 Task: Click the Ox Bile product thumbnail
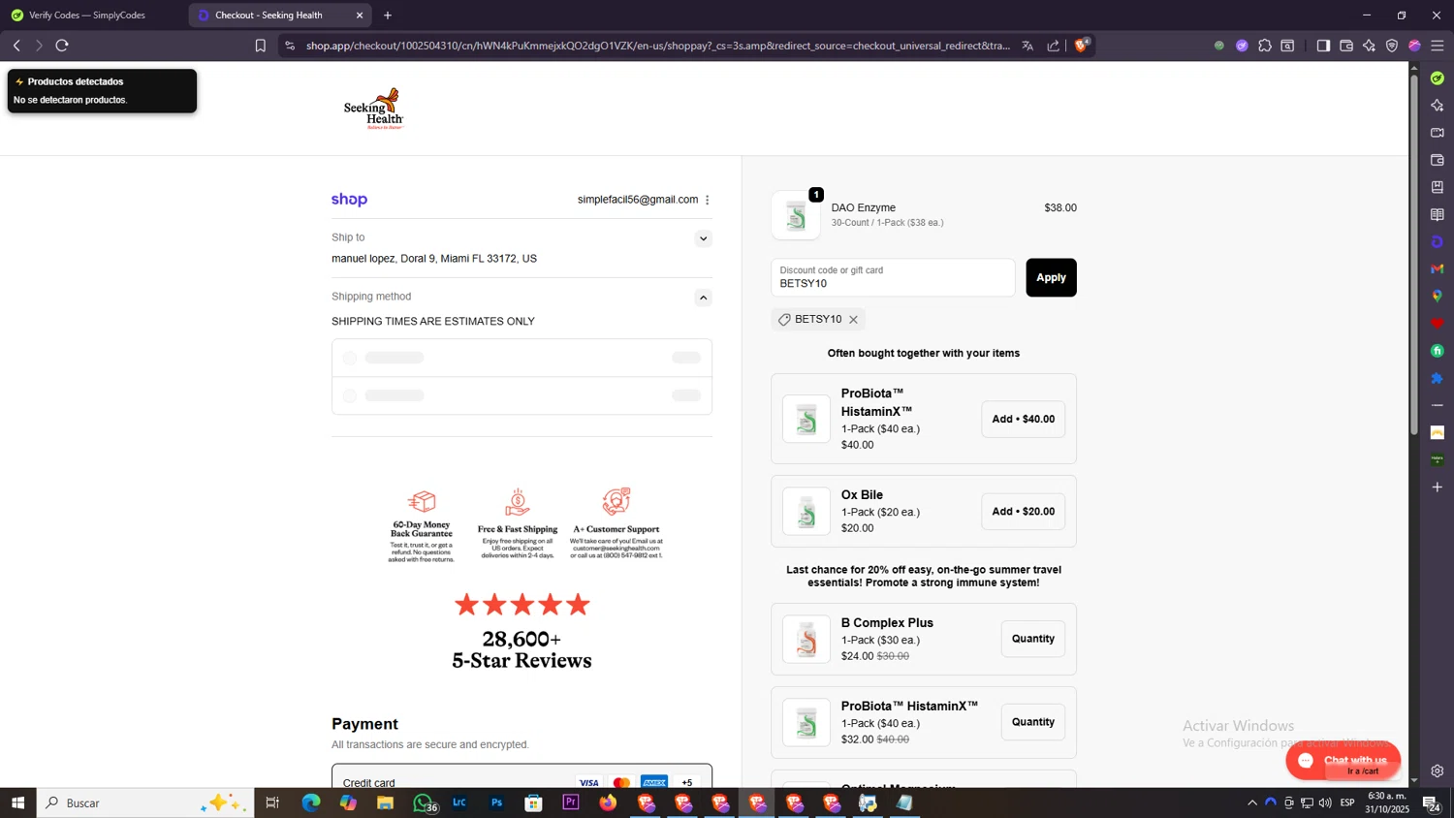(x=806, y=512)
